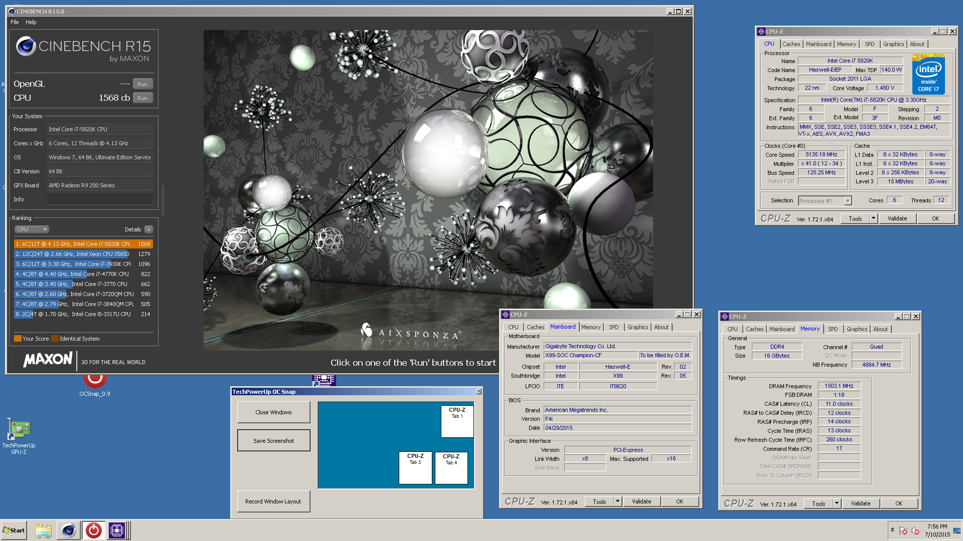Open the Help menu in Cinebench
963x541 pixels.
coord(31,22)
